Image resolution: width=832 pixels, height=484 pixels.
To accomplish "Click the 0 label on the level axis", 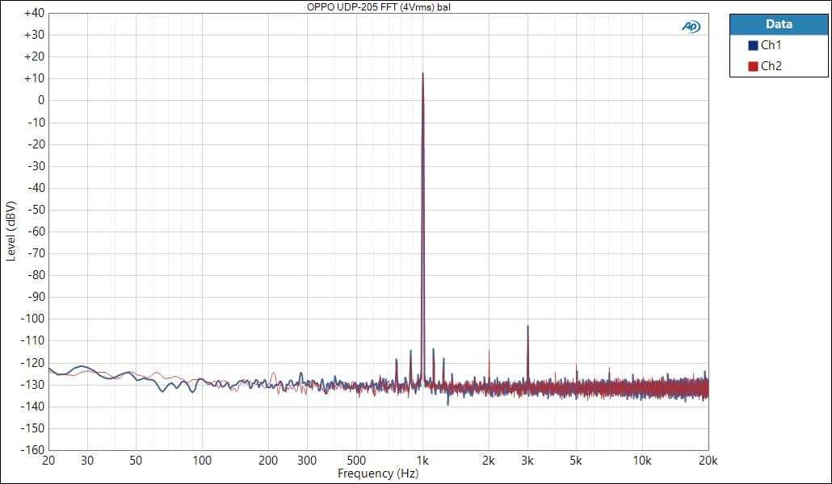I will (x=40, y=101).
